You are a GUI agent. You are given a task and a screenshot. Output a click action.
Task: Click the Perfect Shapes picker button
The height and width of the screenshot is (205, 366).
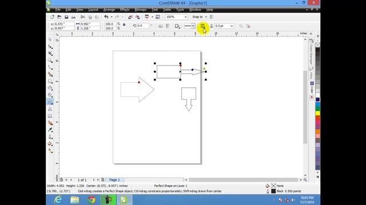point(177,26)
